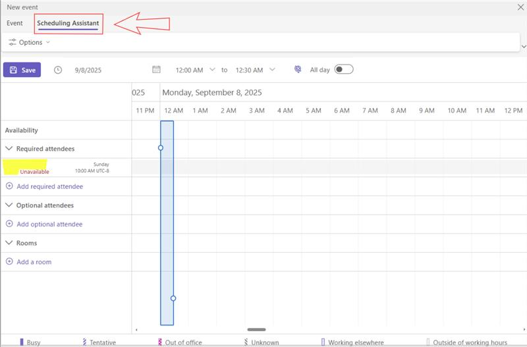Click the horizontal timeline scrollbar thumb
Screen dimensions: 527x347
click(x=256, y=329)
